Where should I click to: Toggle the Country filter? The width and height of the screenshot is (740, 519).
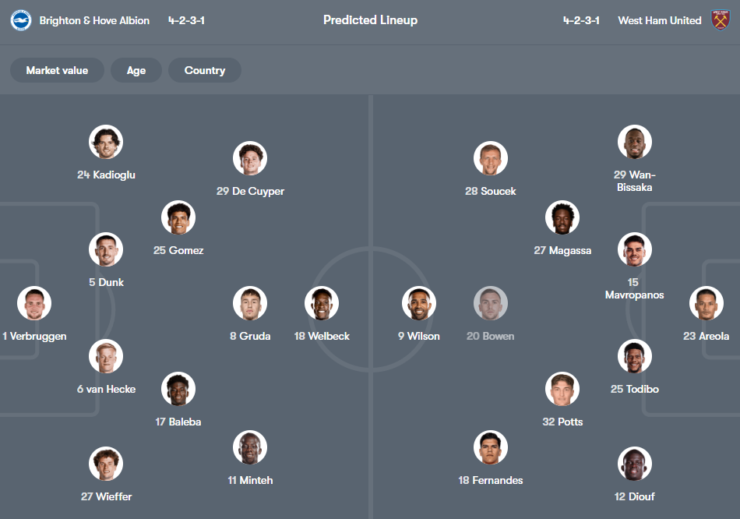[x=204, y=69]
